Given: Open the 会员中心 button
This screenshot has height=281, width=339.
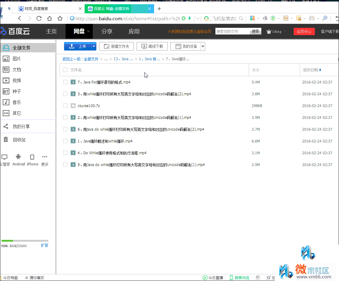Looking at the screenshot, I should [304, 31].
